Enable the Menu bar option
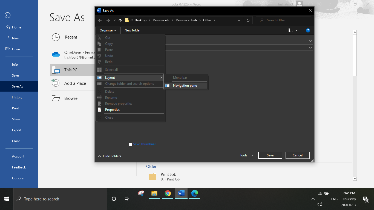 pyautogui.click(x=180, y=78)
